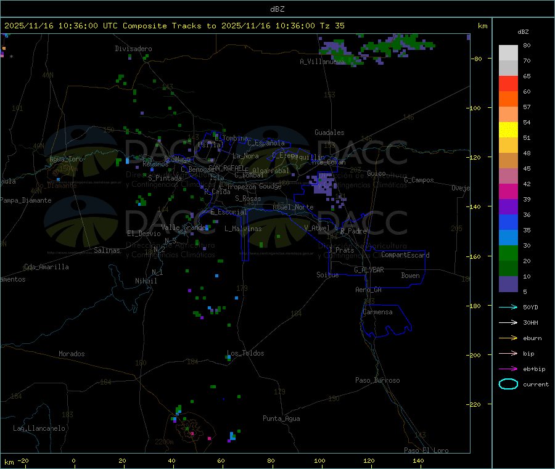This screenshot has height=469, width=555.
Task: Click the Pampa_Diamante place label
Action: tap(26, 200)
